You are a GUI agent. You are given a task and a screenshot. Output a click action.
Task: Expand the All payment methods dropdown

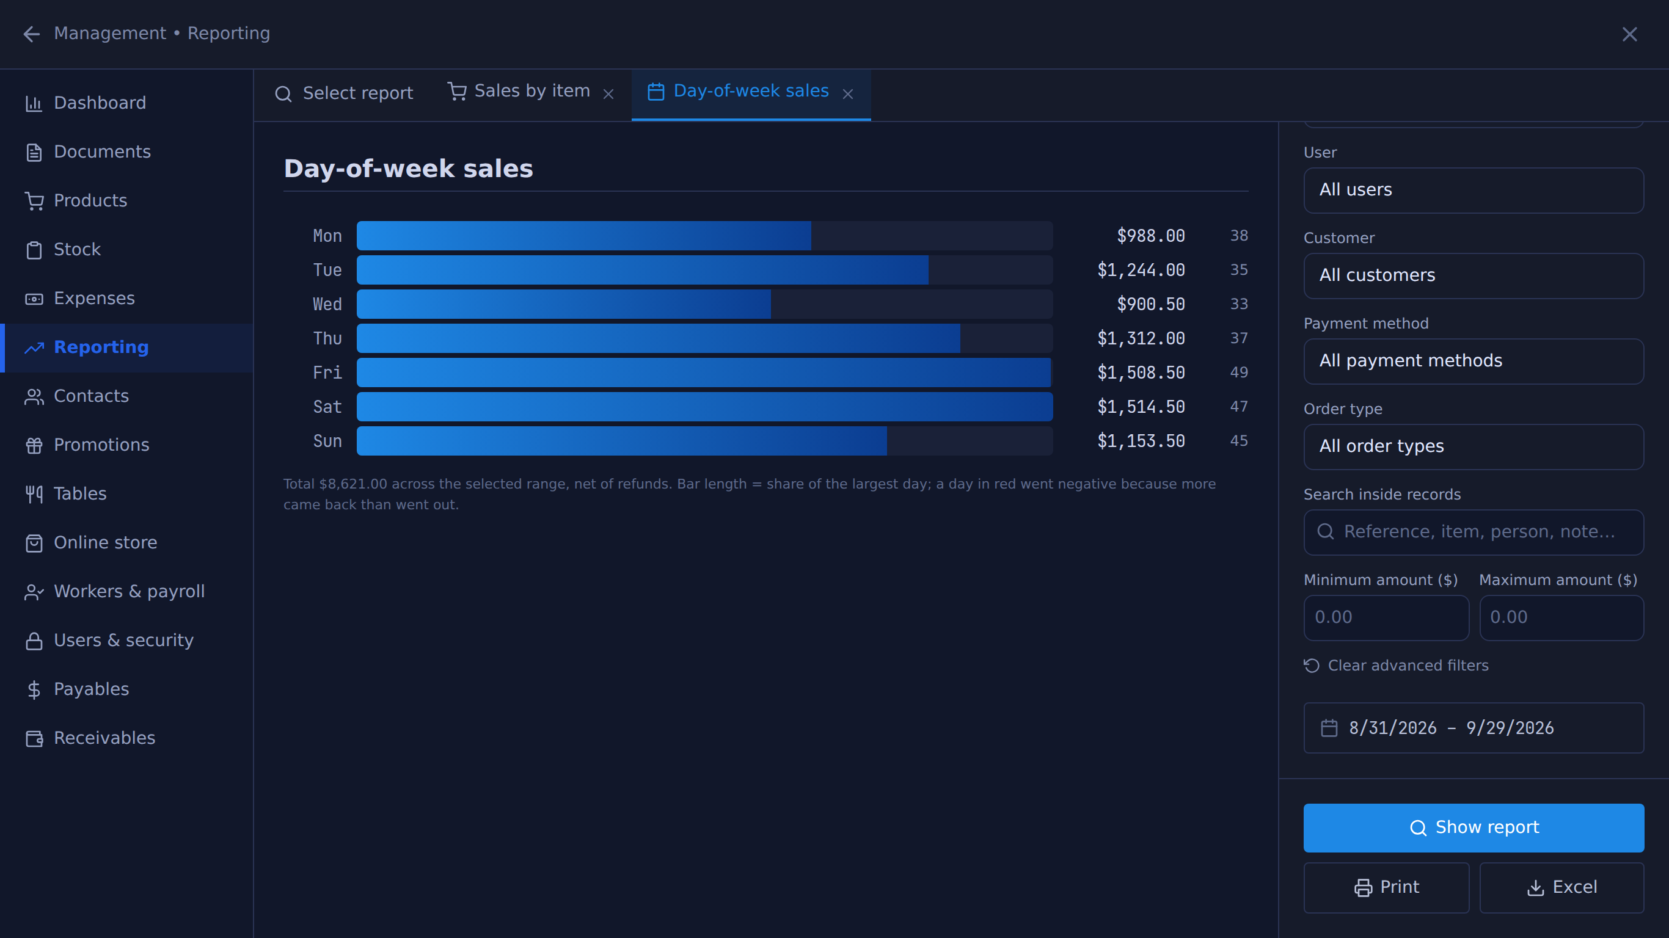pos(1473,362)
